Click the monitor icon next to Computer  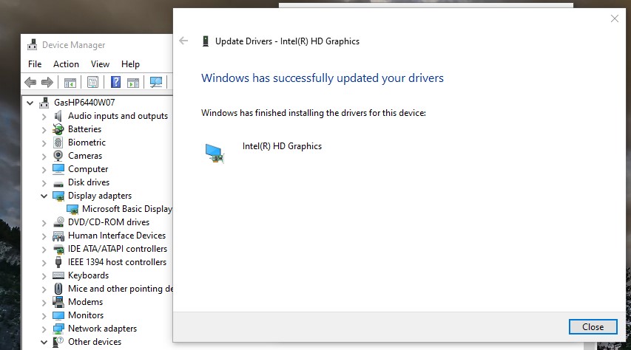58,169
